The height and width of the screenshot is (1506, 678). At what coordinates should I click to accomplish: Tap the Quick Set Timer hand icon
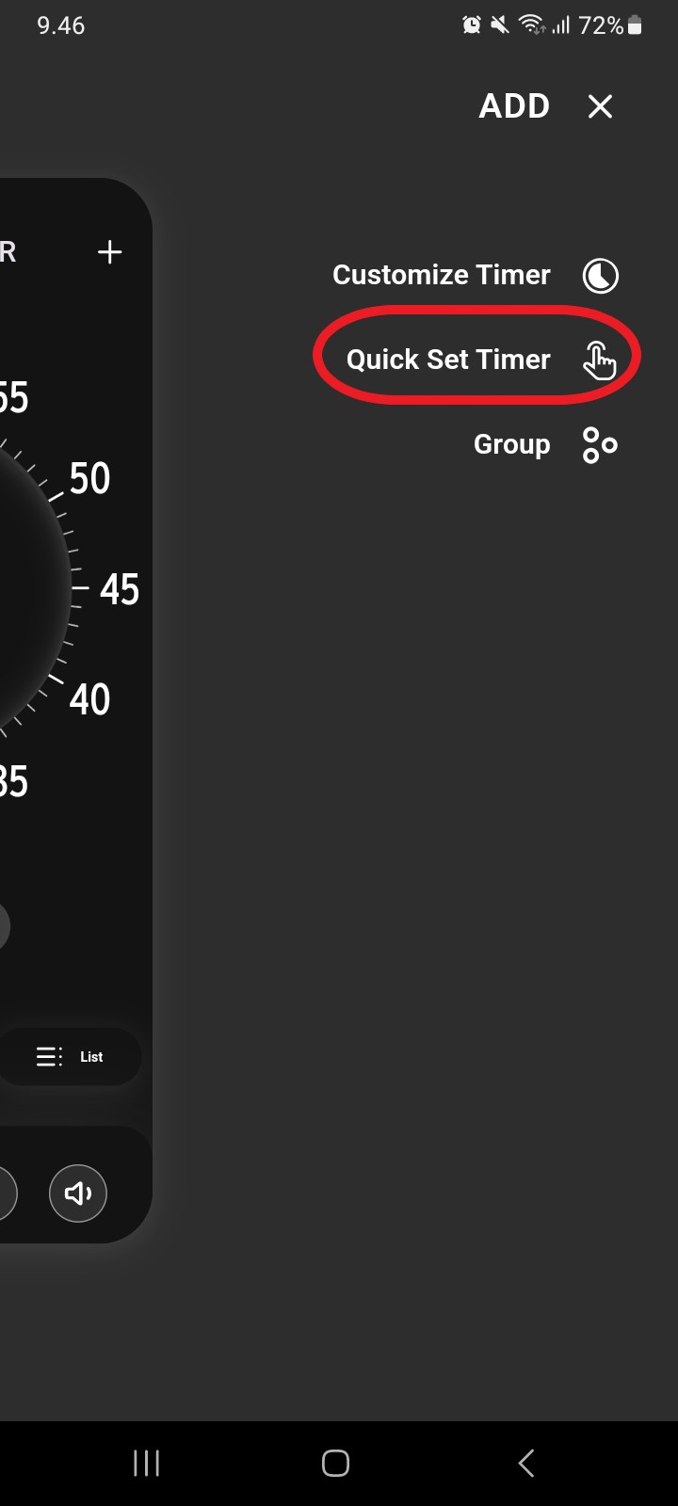599,360
